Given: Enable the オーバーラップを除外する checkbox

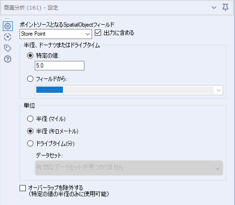Looking at the screenshot, I should (x=22, y=188).
